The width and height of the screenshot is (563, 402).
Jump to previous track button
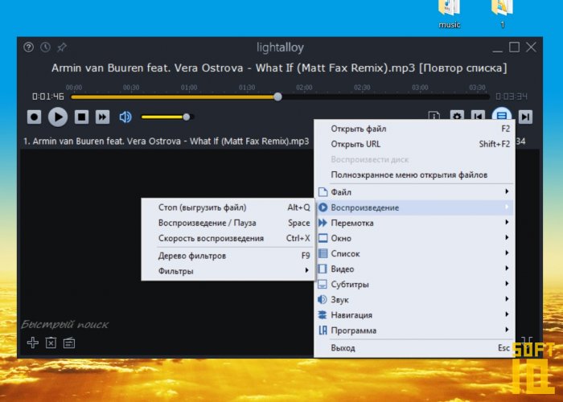(479, 115)
